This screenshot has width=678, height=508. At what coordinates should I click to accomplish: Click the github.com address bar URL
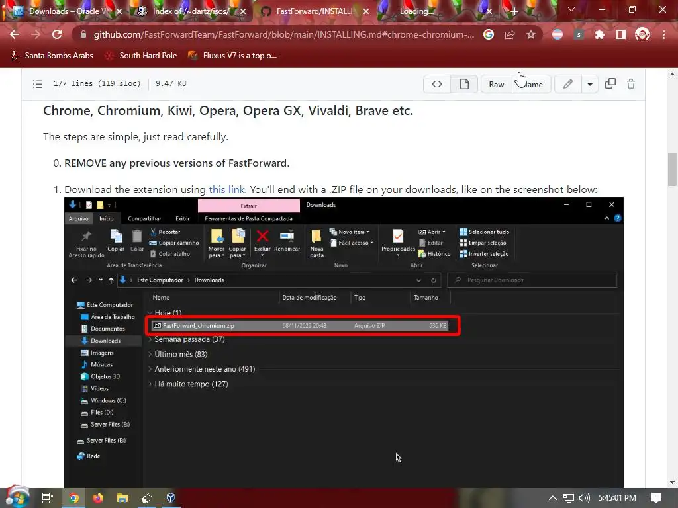pos(283,34)
